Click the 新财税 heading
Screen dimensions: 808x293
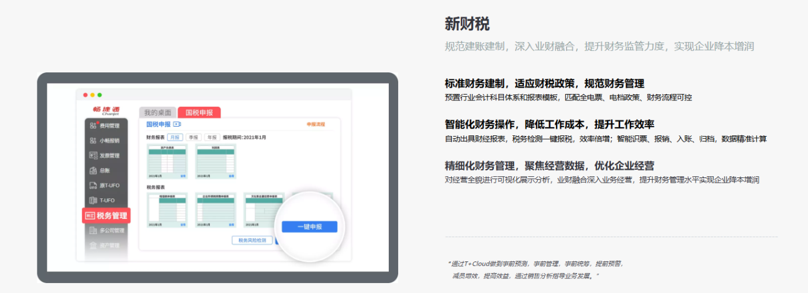[467, 24]
